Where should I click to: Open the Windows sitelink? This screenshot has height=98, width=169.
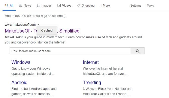21,62
